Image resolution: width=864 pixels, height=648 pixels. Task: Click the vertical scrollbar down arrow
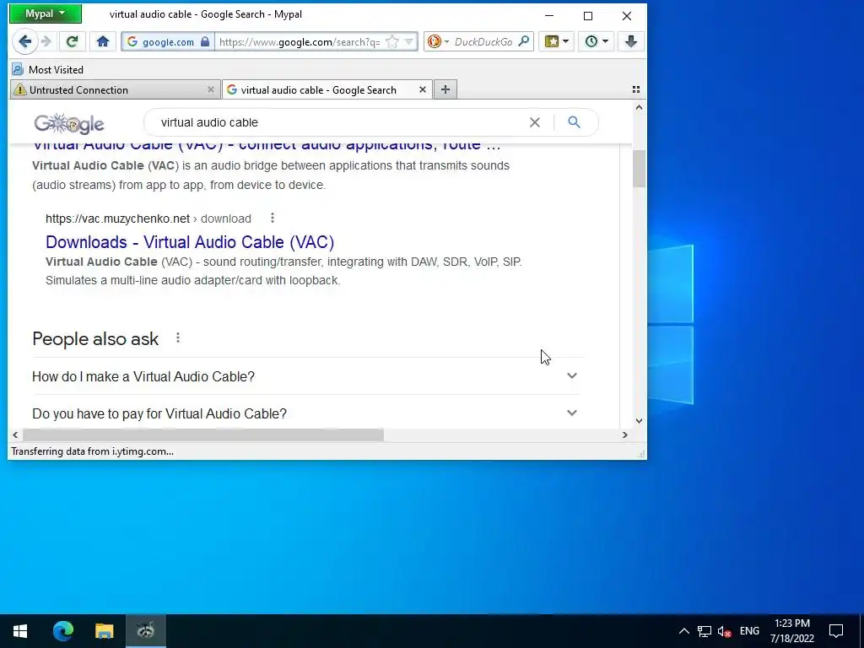coord(639,421)
